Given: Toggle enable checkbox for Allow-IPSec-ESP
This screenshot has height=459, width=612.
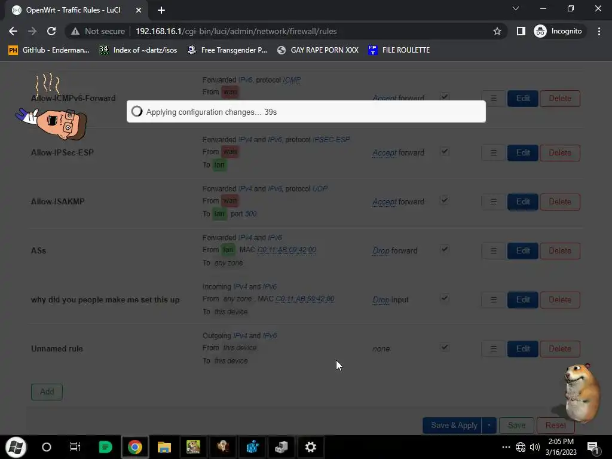Looking at the screenshot, I should tap(445, 151).
